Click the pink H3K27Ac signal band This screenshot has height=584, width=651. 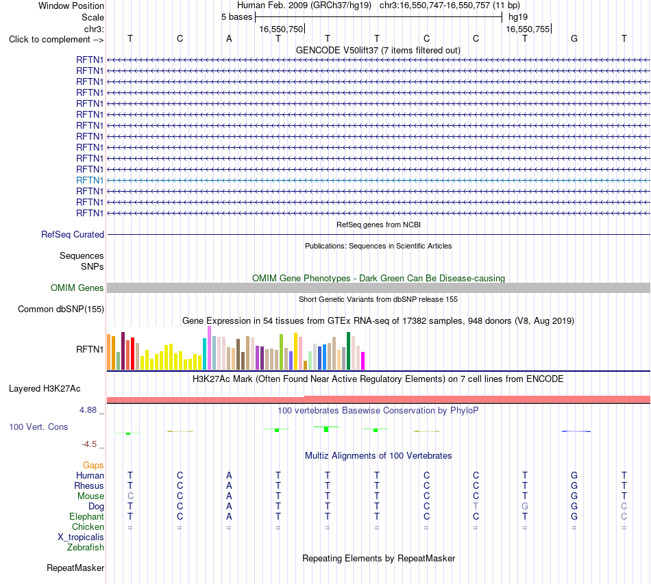[x=378, y=399]
